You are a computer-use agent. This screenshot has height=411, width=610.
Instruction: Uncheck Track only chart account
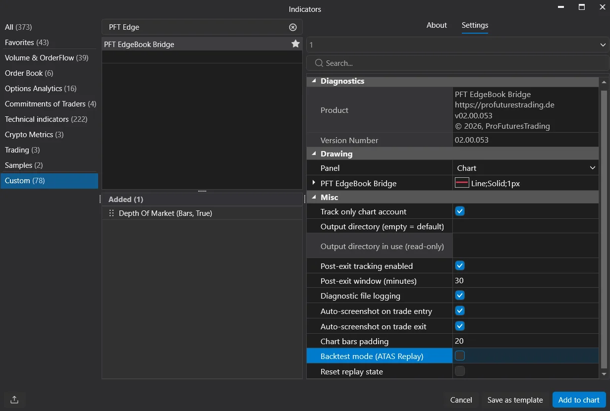point(460,211)
